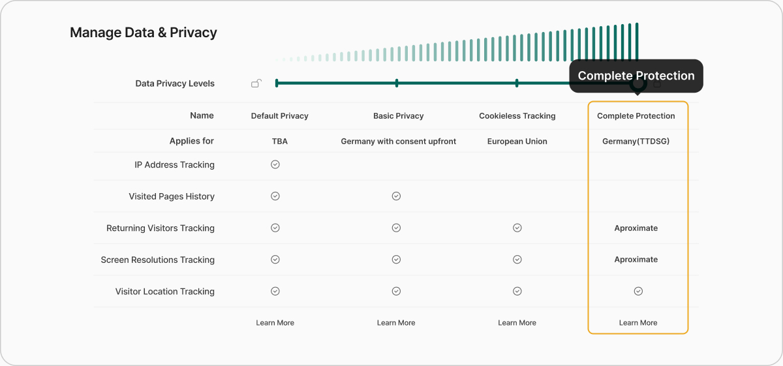Click the Visited Pages History row label
Image resolution: width=783 pixels, height=366 pixels.
[x=172, y=196]
